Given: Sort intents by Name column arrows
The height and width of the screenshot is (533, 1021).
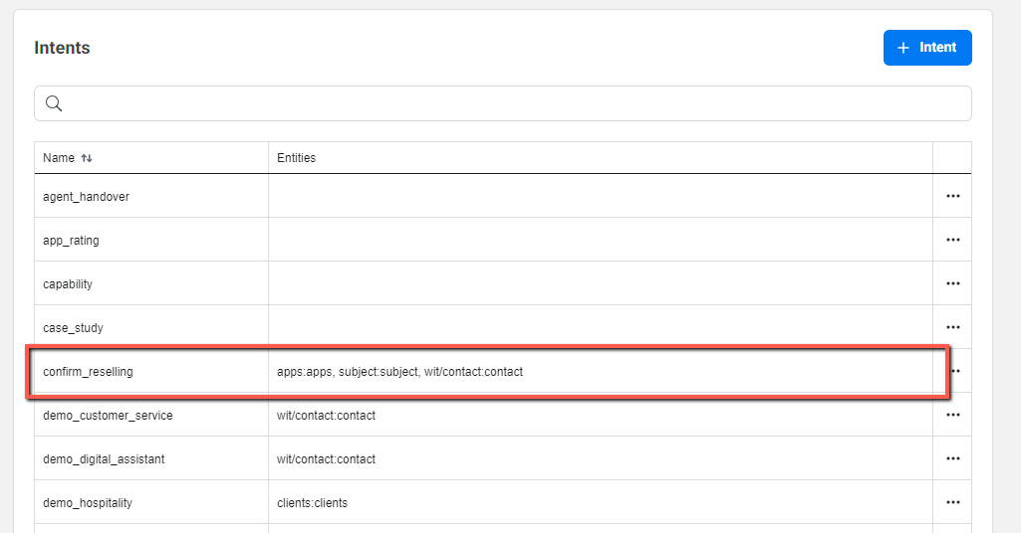Looking at the screenshot, I should tap(87, 158).
